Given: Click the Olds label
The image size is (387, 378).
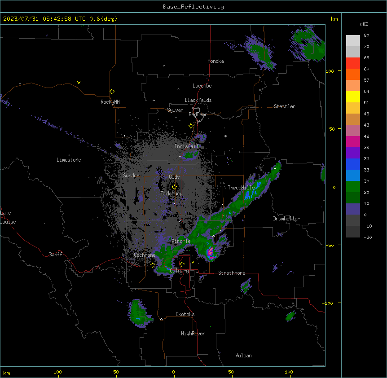Looking at the screenshot, I should pos(174,177).
